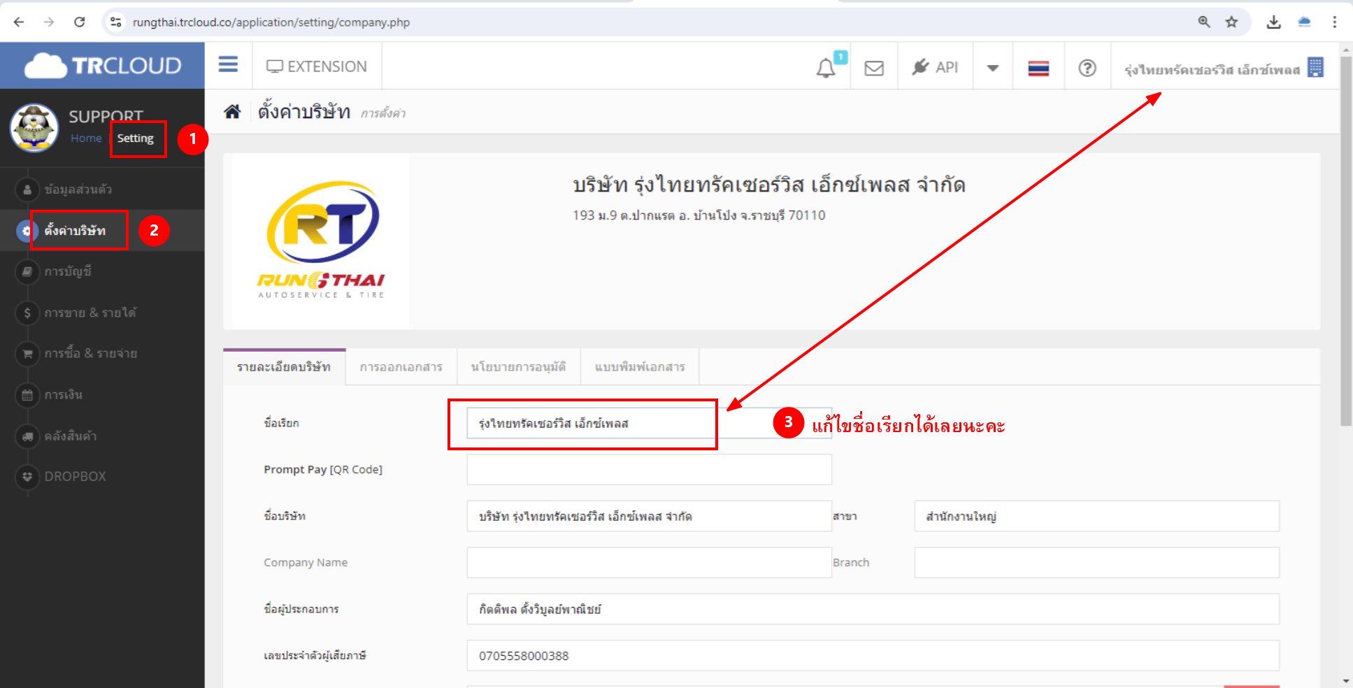
Task: Click the TRCLOUD logo
Action: 103,66
